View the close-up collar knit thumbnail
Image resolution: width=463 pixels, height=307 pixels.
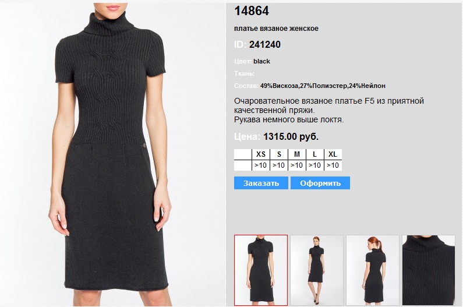click(429, 270)
